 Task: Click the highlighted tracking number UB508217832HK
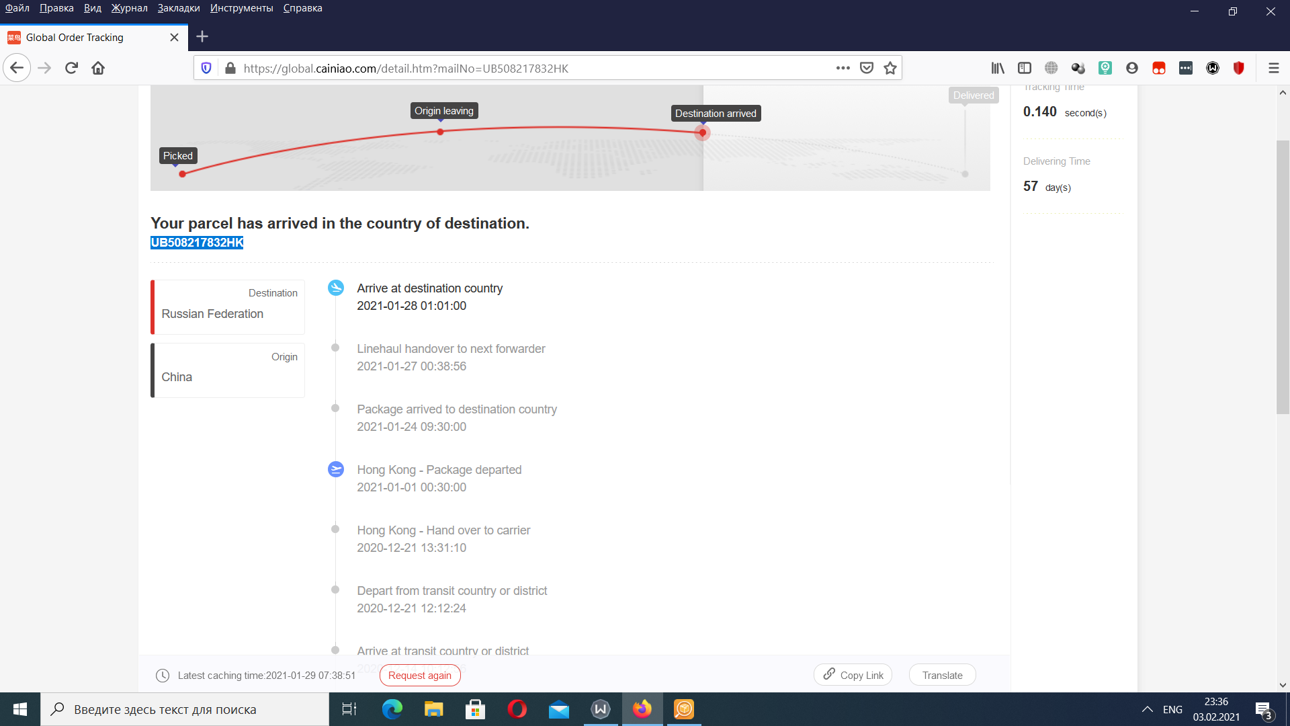coord(197,243)
